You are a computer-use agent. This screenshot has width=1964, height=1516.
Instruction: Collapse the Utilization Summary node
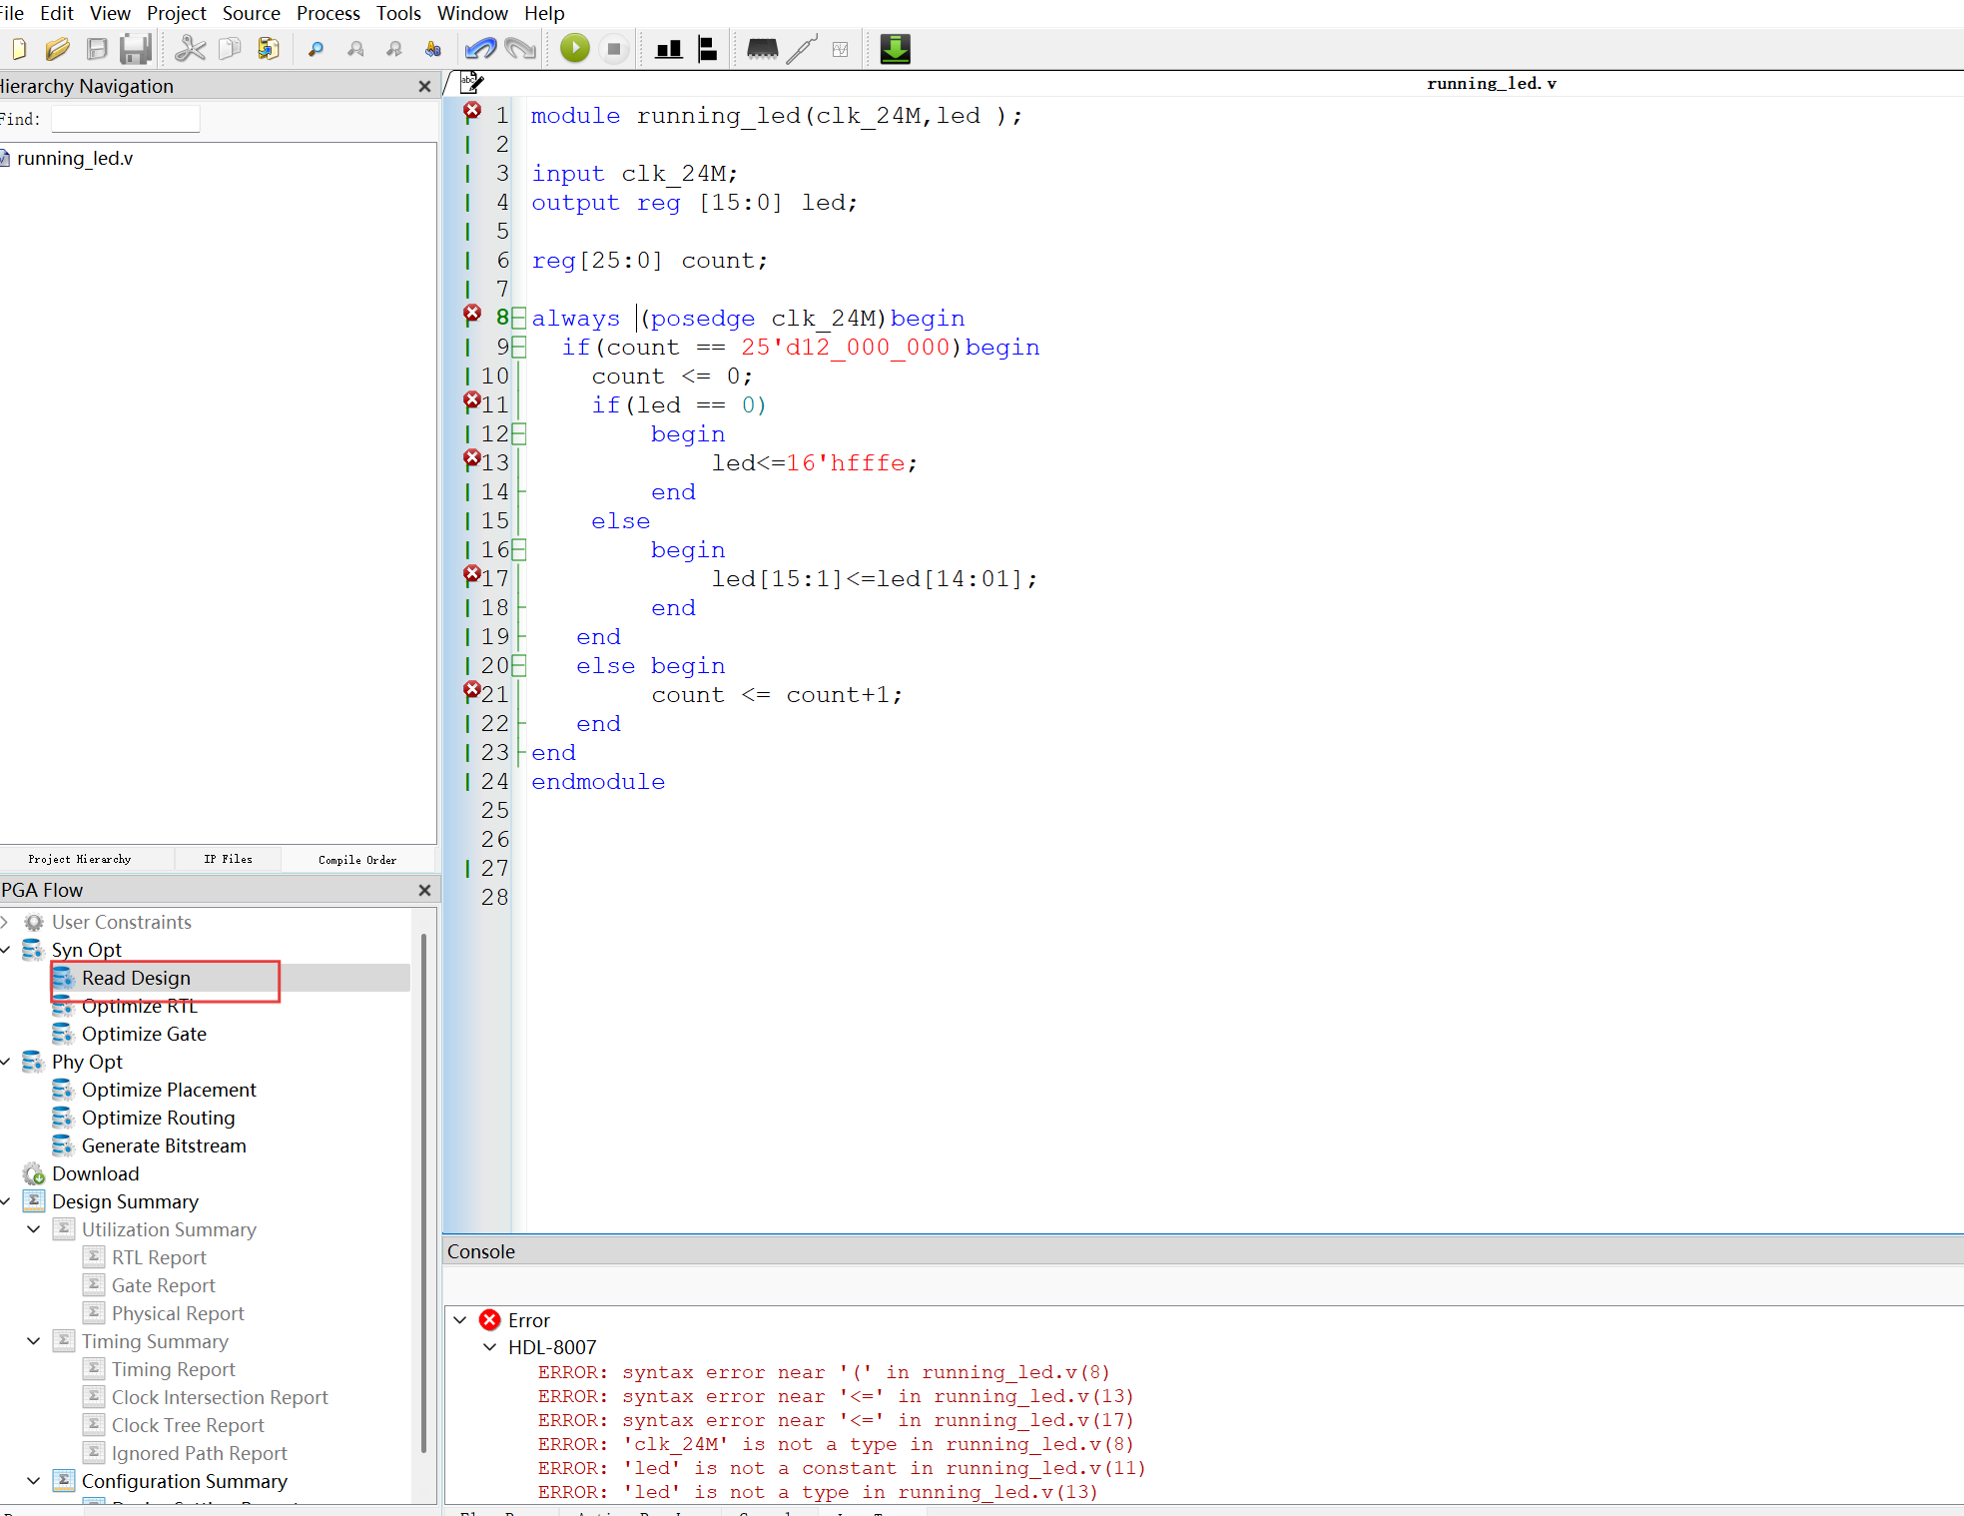34,1229
